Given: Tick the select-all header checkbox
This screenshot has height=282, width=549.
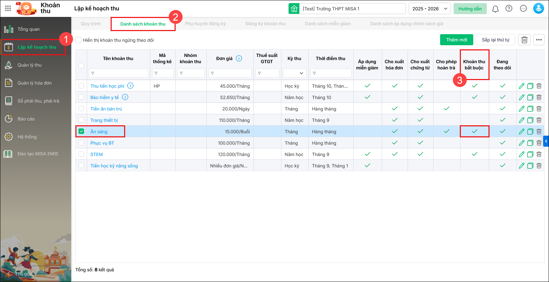Looking at the screenshot, I should tap(81, 66).
